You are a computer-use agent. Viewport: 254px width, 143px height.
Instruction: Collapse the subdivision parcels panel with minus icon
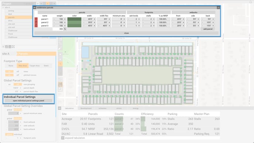tap(34, 8)
